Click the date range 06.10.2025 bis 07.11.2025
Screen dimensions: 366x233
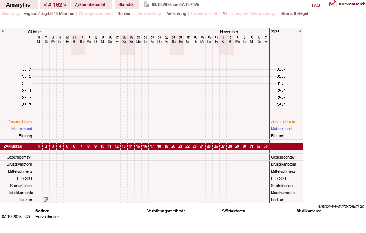175,4
